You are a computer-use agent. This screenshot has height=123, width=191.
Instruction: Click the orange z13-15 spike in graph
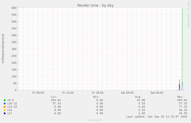(179, 82)
